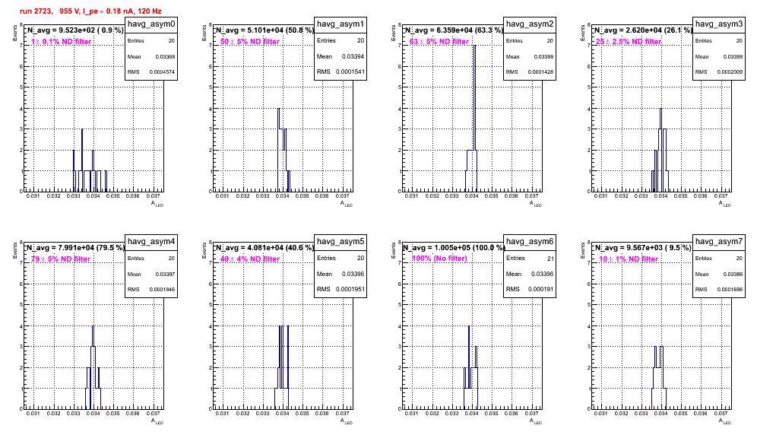Screen dimensions: 757x435
Task: Click the tall histogram peak in havg_asym2 plot
Action: tap(474, 97)
